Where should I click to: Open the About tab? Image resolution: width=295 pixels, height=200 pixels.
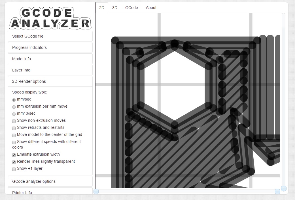[x=151, y=8]
